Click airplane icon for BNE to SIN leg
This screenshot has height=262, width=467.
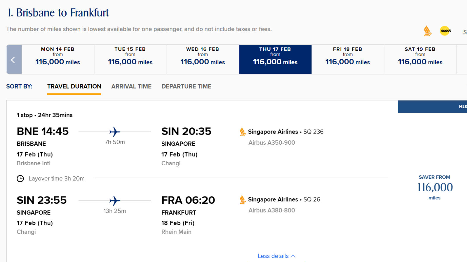(115, 132)
